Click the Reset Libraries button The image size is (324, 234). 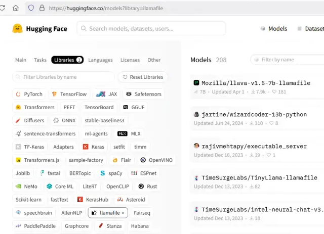pyautogui.click(x=143, y=77)
